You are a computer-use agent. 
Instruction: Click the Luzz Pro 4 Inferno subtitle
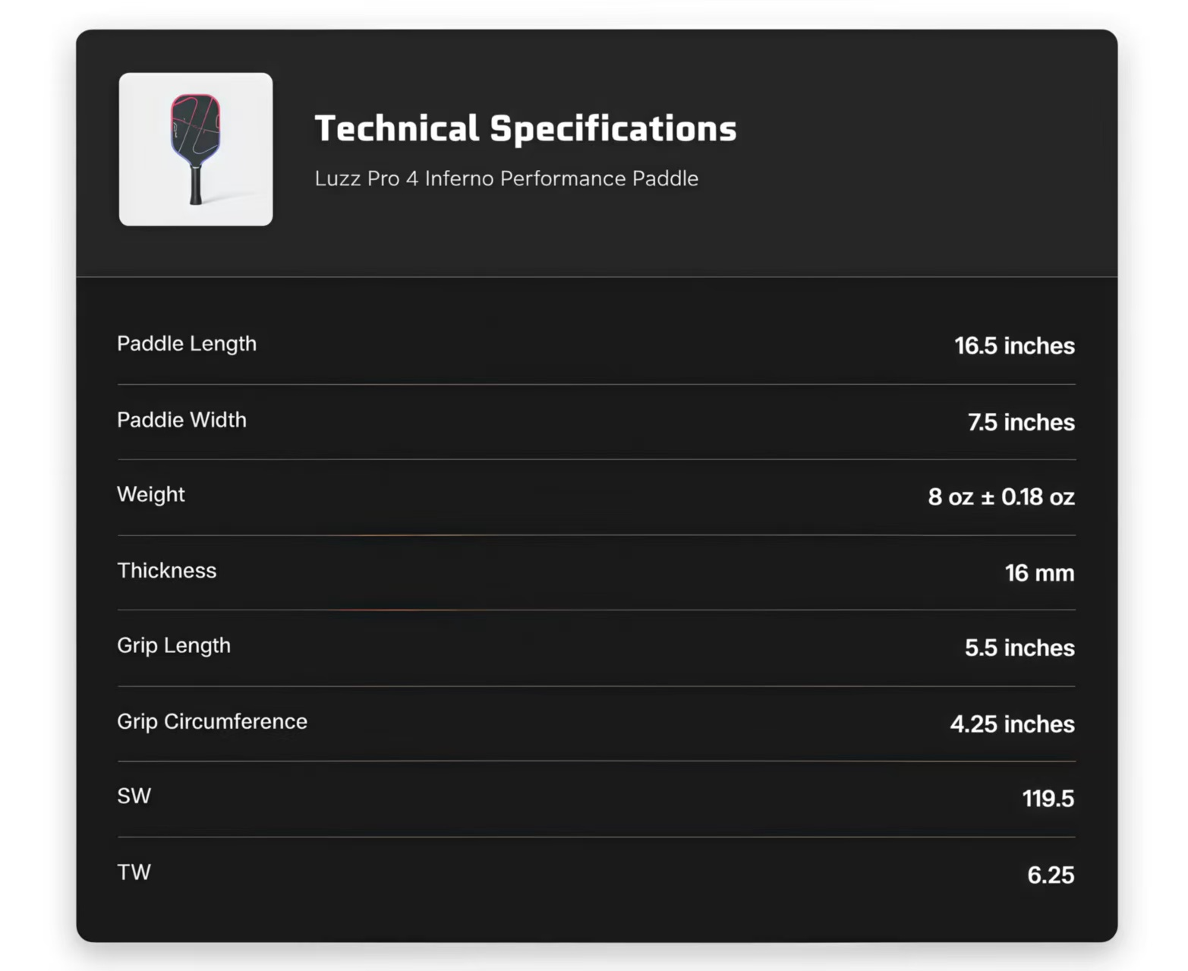[506, 178]
